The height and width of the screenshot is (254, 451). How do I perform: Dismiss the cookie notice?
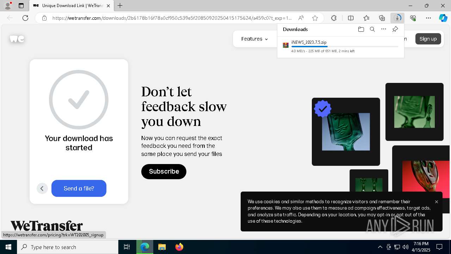[x=437, y=202]
